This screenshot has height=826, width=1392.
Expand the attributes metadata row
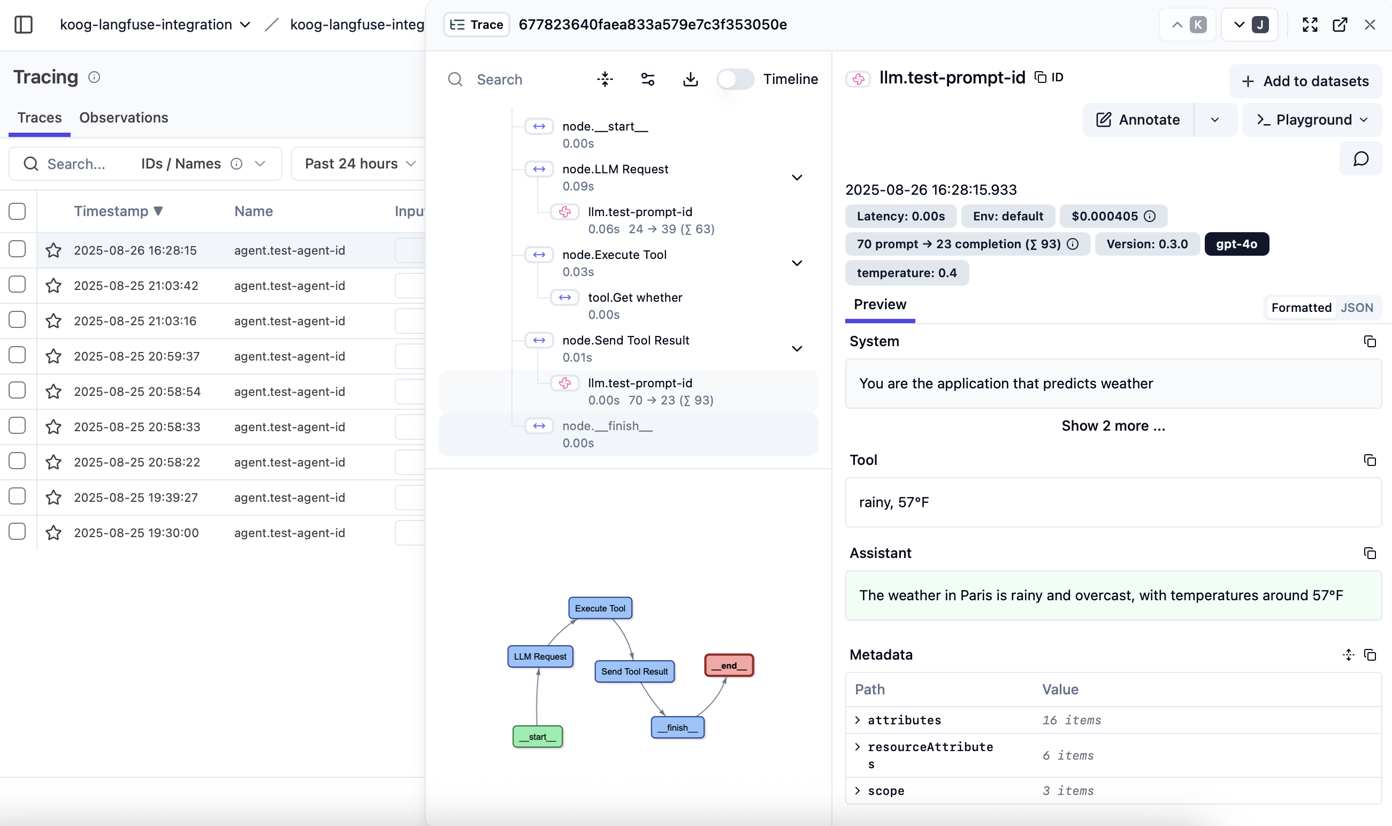tap(858, 720)
